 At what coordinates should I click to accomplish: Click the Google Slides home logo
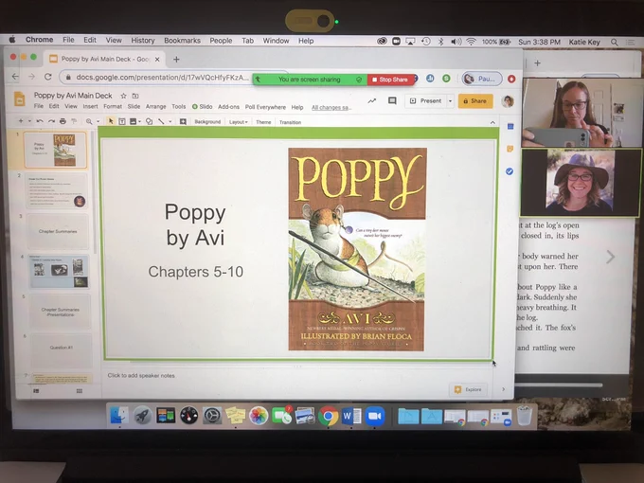(19, 99)
